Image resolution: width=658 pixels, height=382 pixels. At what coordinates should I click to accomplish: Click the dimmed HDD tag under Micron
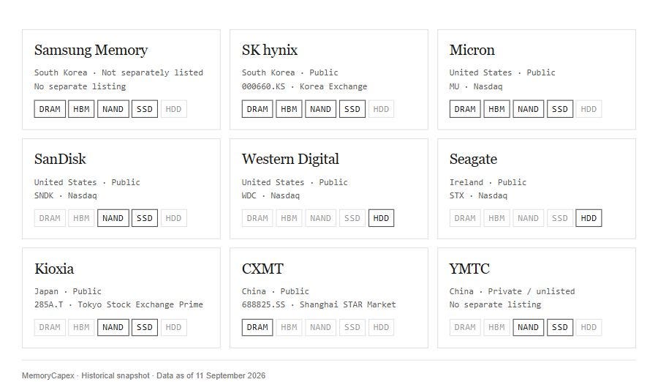point(589,109)
